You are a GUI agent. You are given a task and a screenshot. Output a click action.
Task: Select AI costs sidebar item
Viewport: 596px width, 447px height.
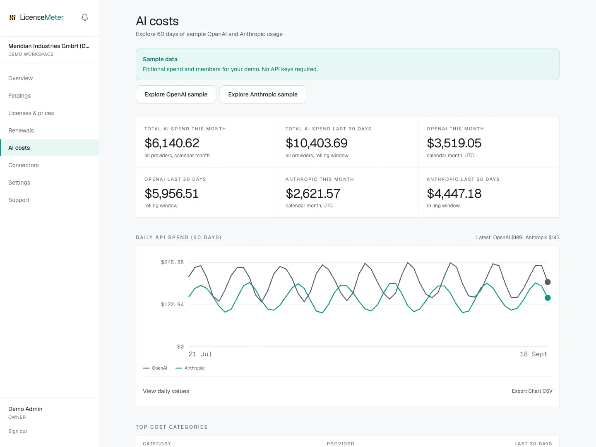click(x=50, y=148)
